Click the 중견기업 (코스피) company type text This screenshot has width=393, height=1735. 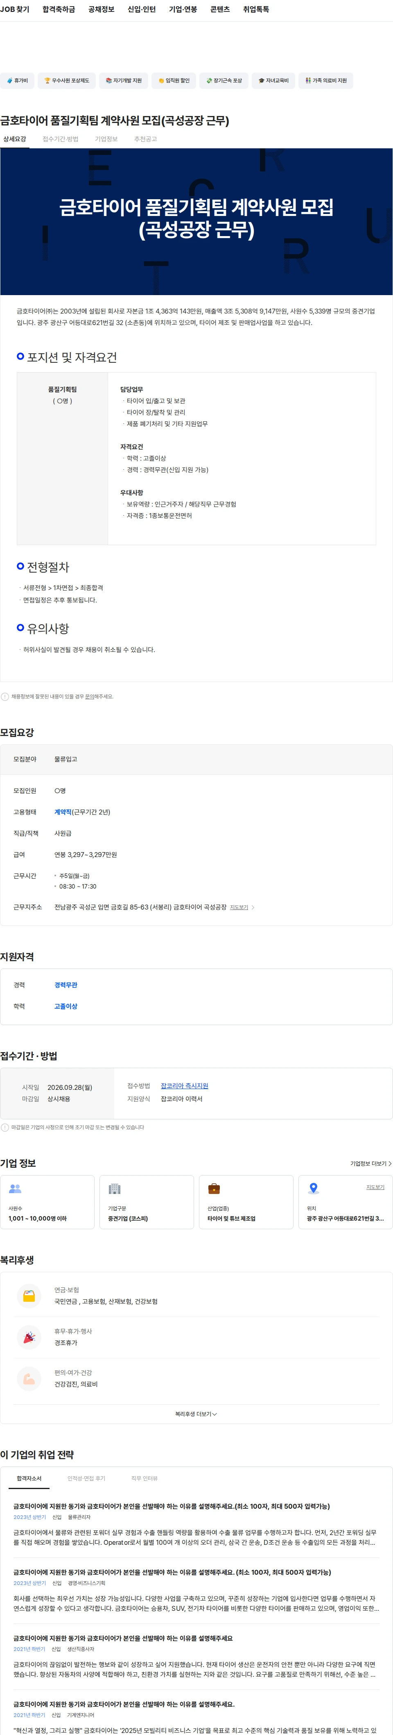click(128, 1219)
